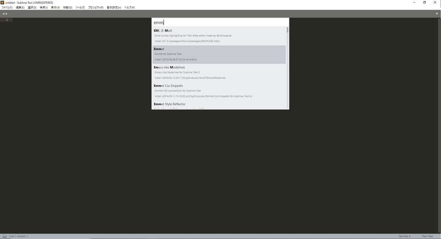Select the Emmet Css Snippets package
The height and width of the screenshot is (239, 441).
[219, 91]
